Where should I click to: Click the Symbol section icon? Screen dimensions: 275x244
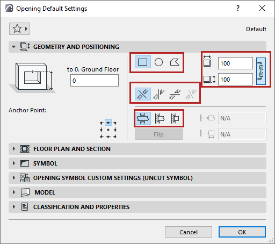pos(25,163)
